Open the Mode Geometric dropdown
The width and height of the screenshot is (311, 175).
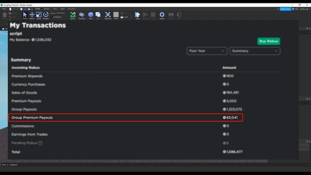point(62,13)
